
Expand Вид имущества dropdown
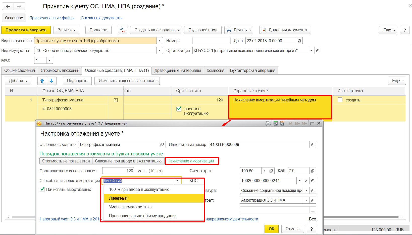click(x=160, y=50)
